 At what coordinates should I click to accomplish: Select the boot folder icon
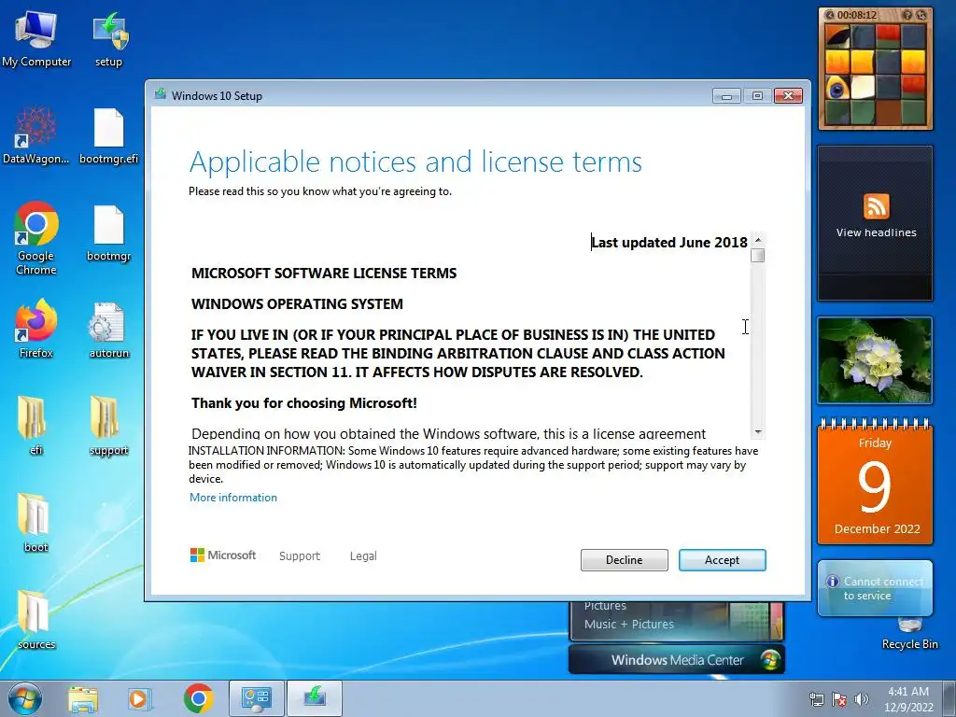(35, 523)
